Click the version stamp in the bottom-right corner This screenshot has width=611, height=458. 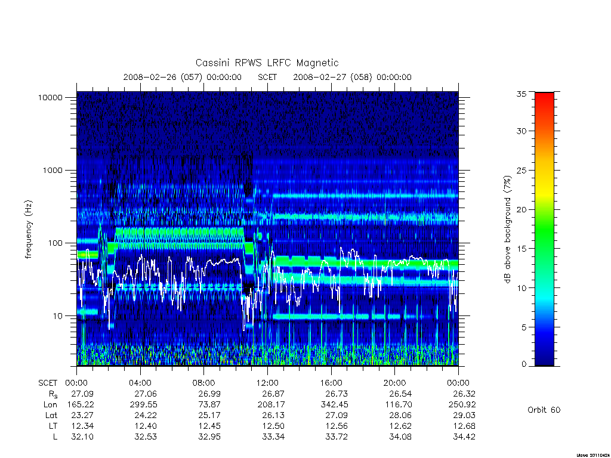point(592,455)
